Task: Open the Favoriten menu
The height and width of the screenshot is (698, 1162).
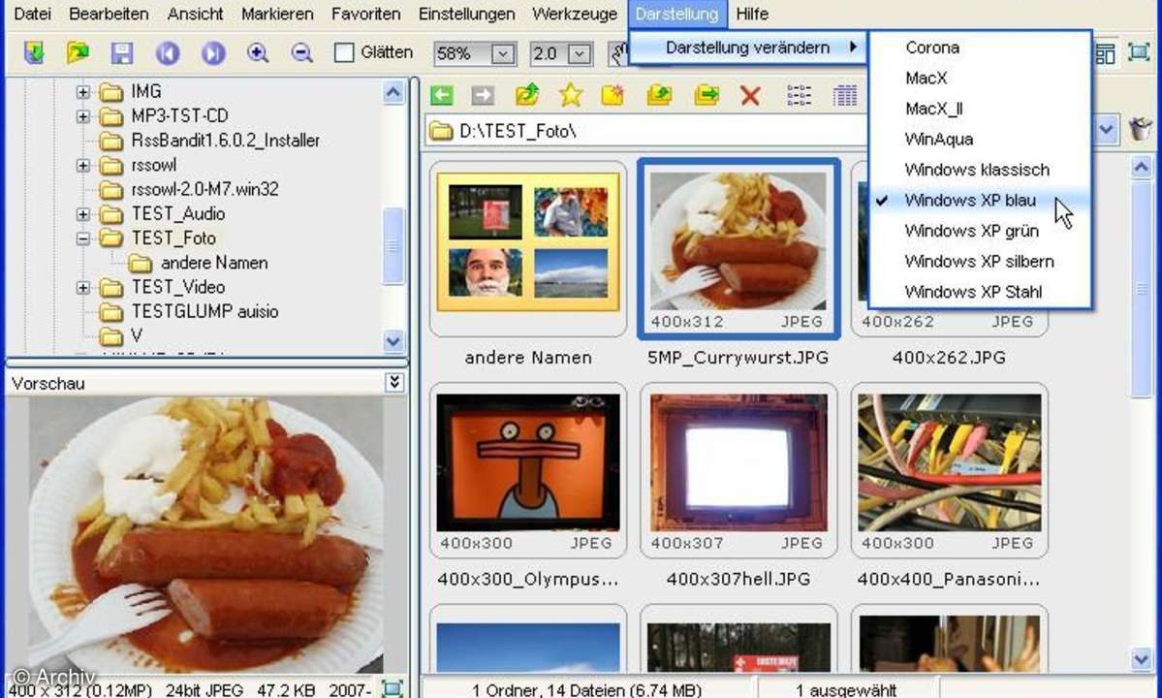Action: (365, 14)
